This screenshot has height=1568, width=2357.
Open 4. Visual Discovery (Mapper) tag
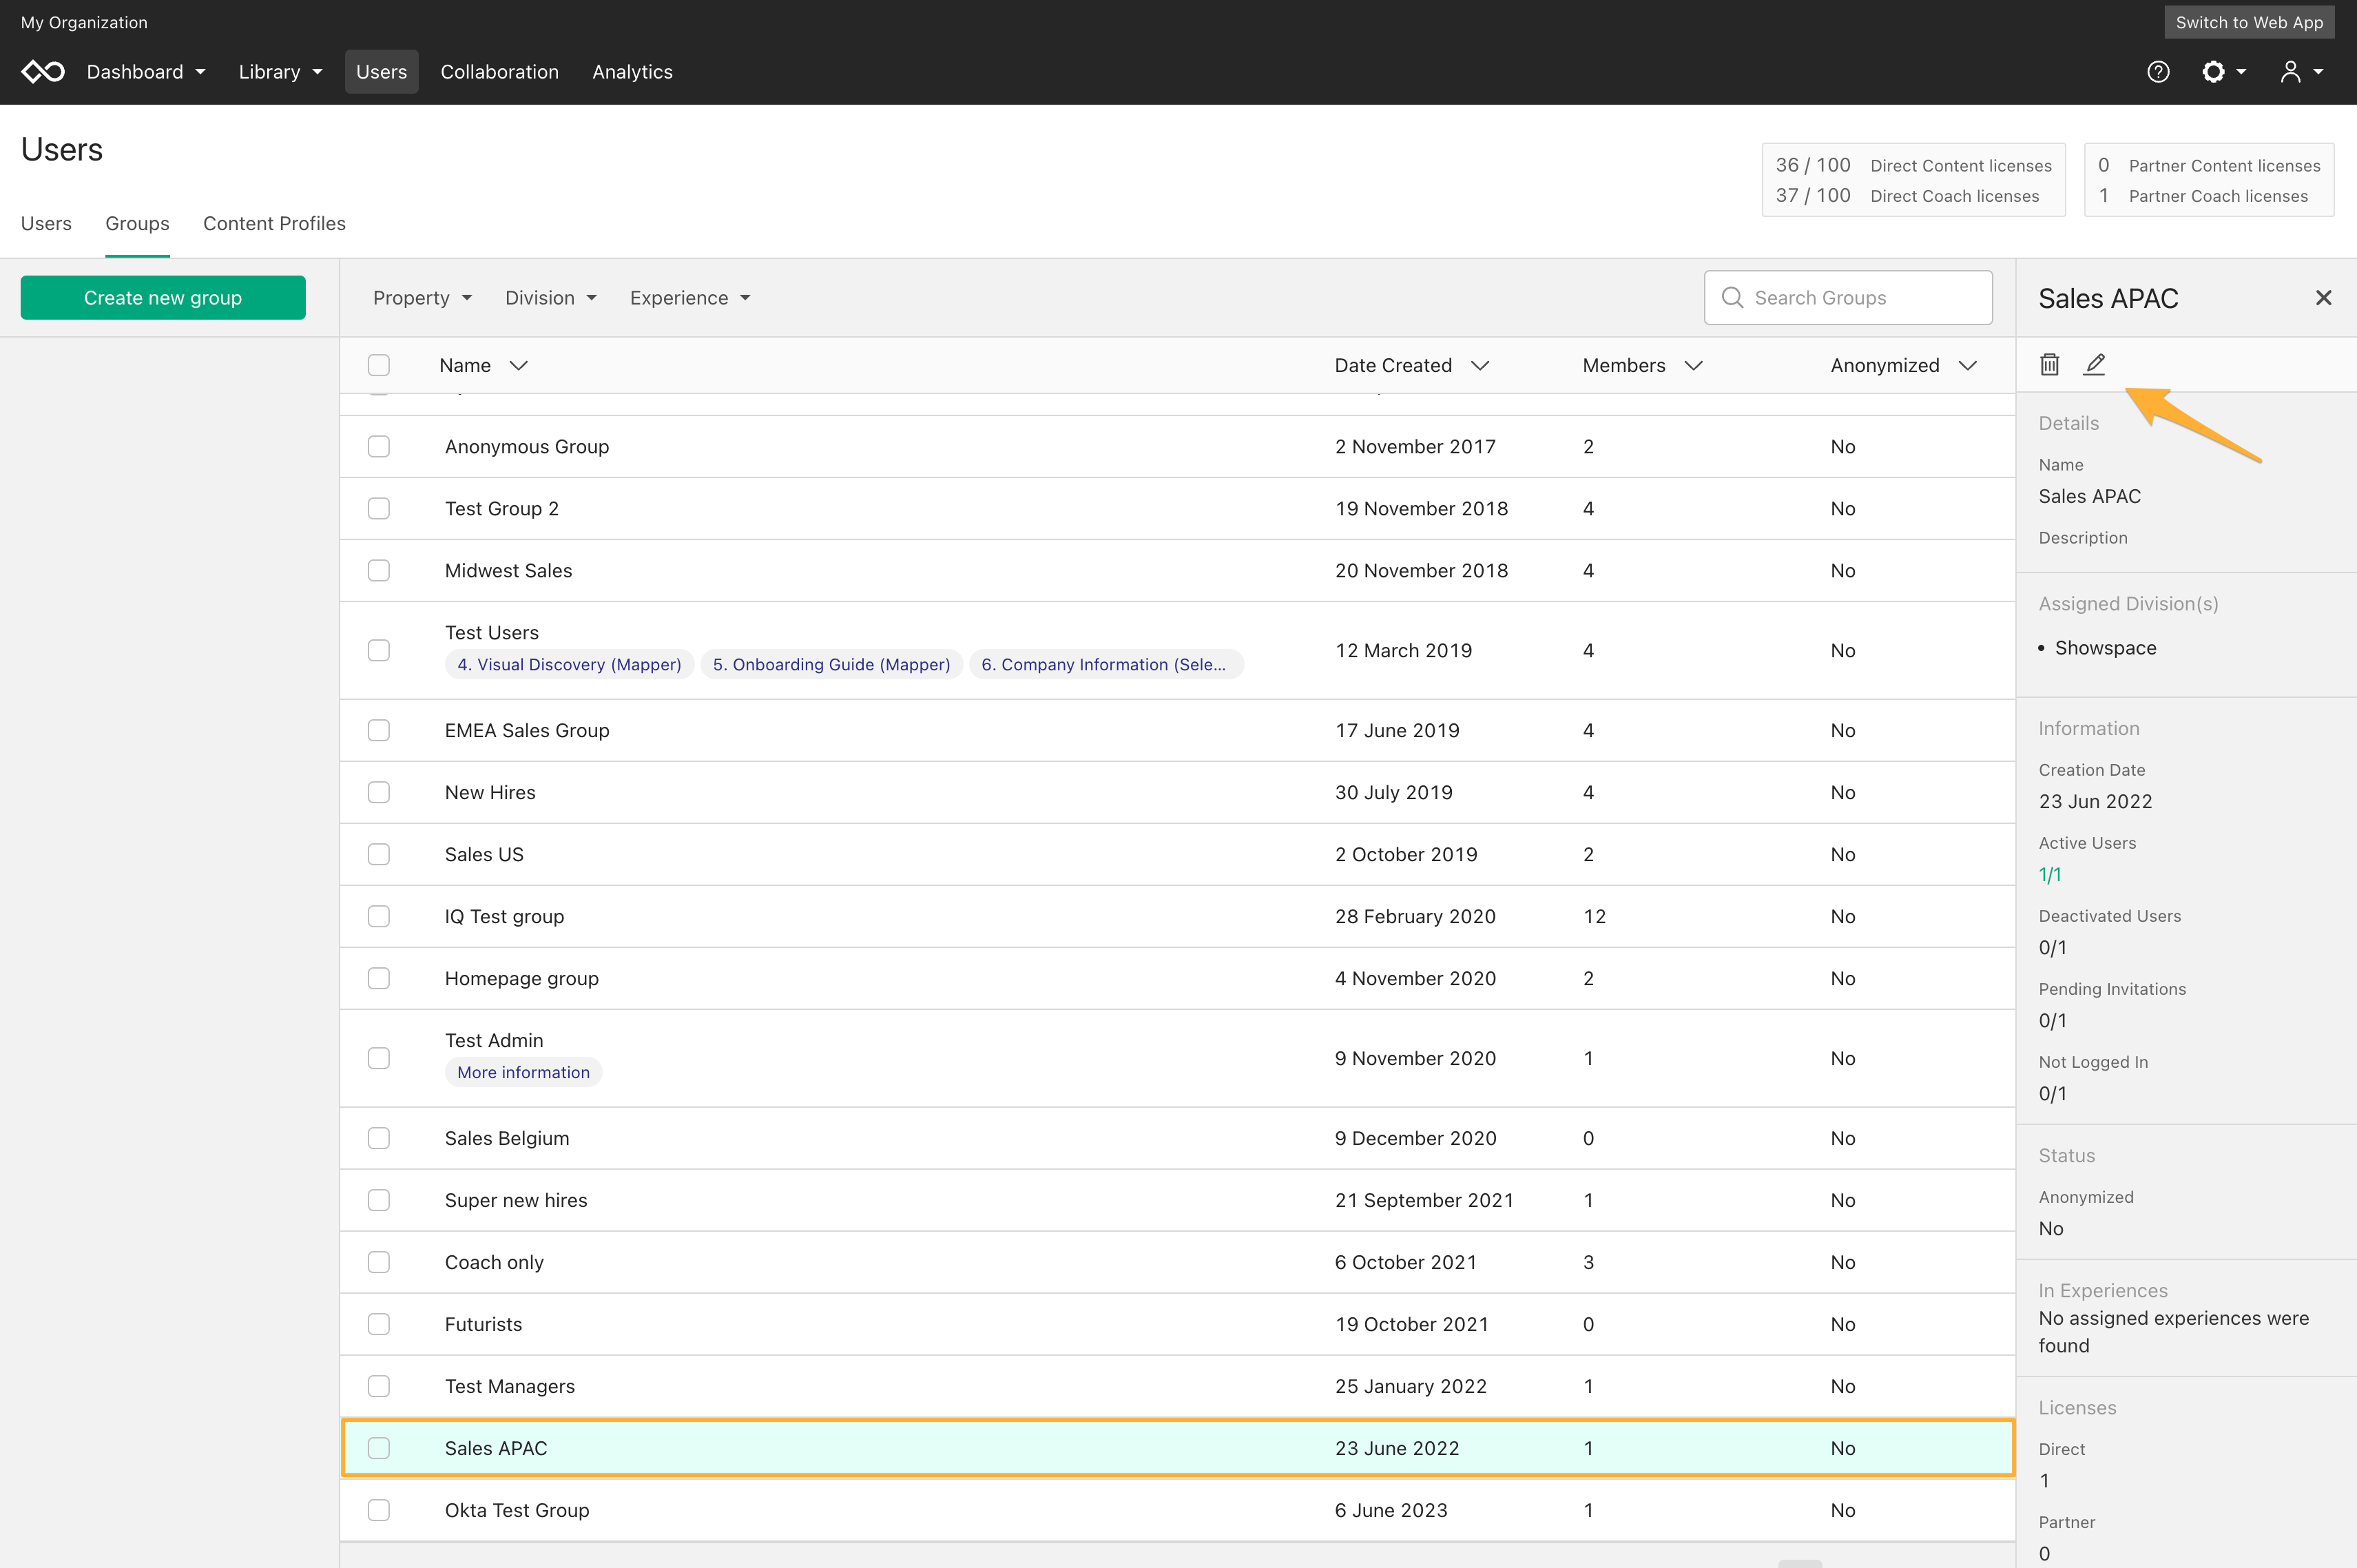pyautogui.click(x=569, y=665)
